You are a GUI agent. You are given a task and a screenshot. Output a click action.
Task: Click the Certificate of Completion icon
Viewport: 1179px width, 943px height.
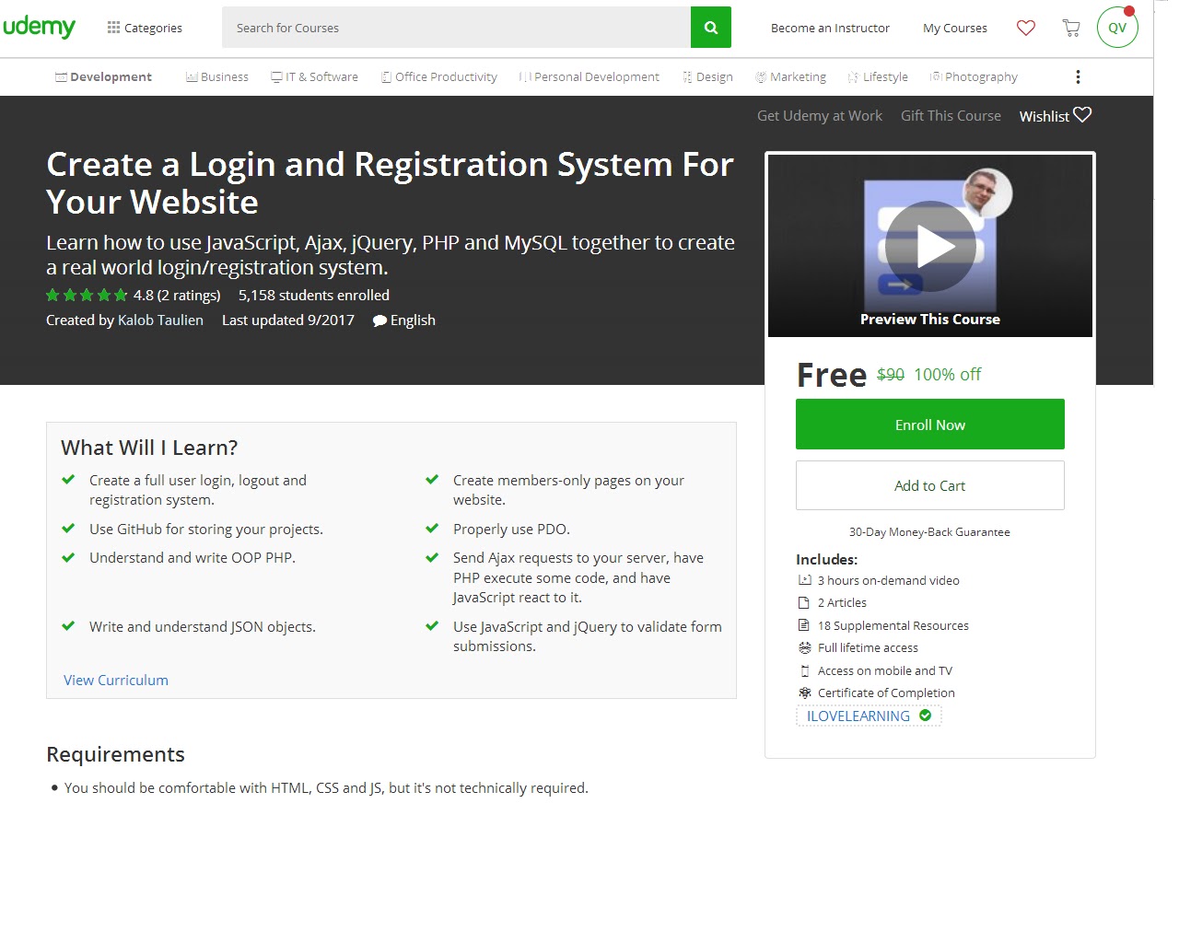tap(804, 693)
